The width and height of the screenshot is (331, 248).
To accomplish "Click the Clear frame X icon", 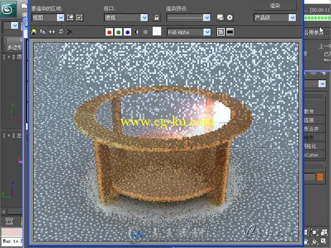I will (70, 32).
